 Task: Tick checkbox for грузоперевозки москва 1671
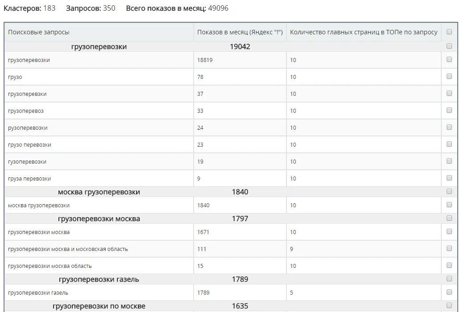pyautogui.click(x=449, y=231)
